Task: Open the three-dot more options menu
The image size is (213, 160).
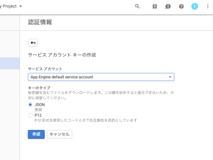Action: tap(208, 6)
